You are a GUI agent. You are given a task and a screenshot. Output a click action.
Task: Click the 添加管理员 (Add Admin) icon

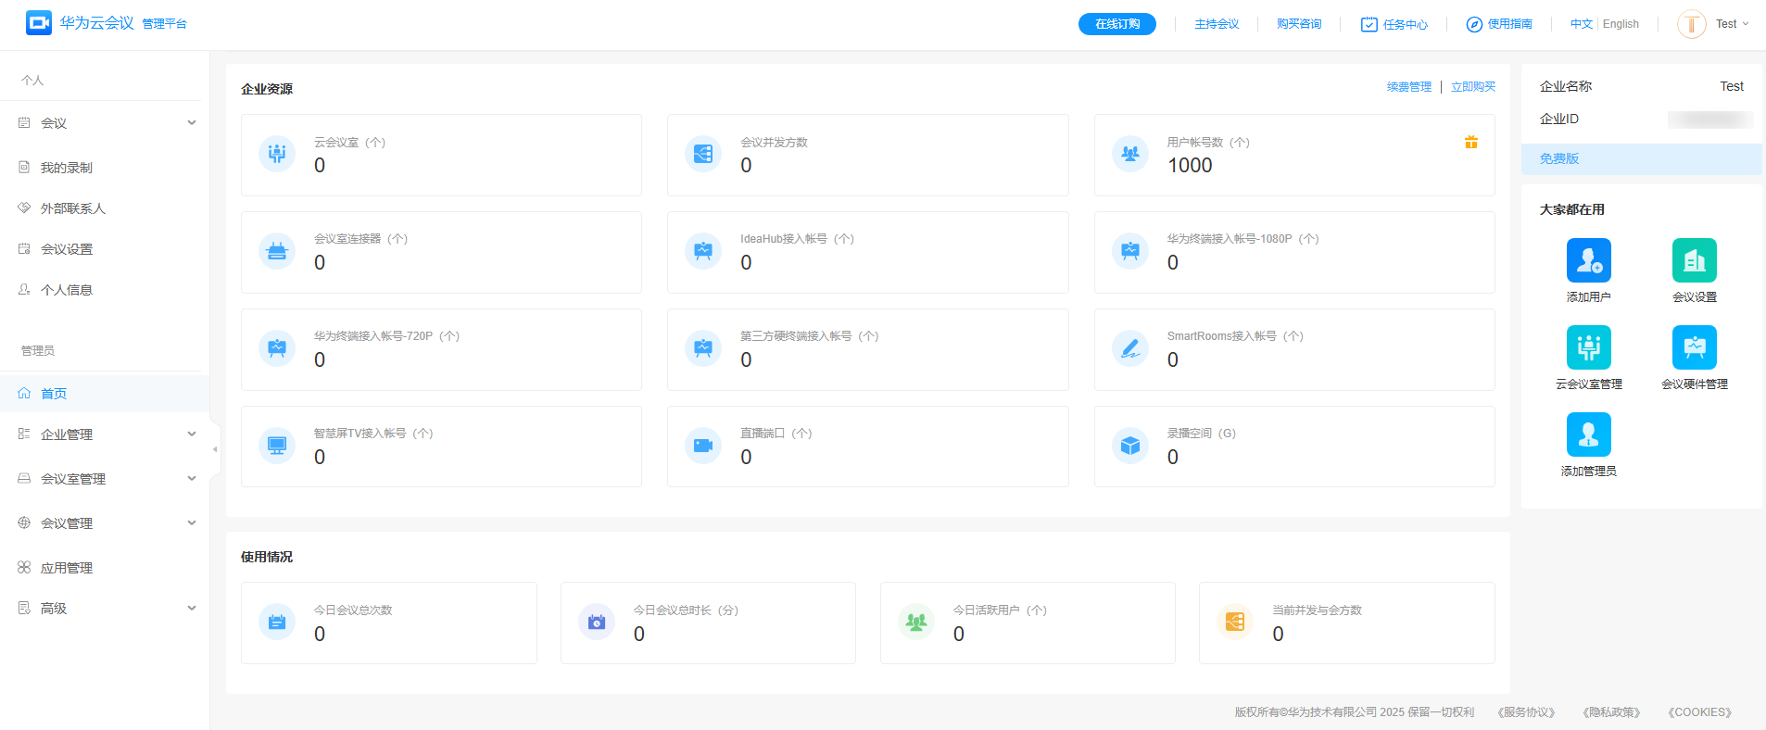pos(1588,434)
